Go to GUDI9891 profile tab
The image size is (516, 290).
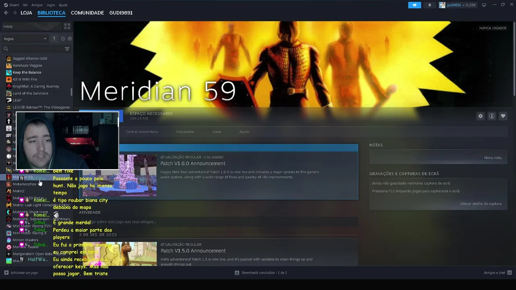coord(121,13)
